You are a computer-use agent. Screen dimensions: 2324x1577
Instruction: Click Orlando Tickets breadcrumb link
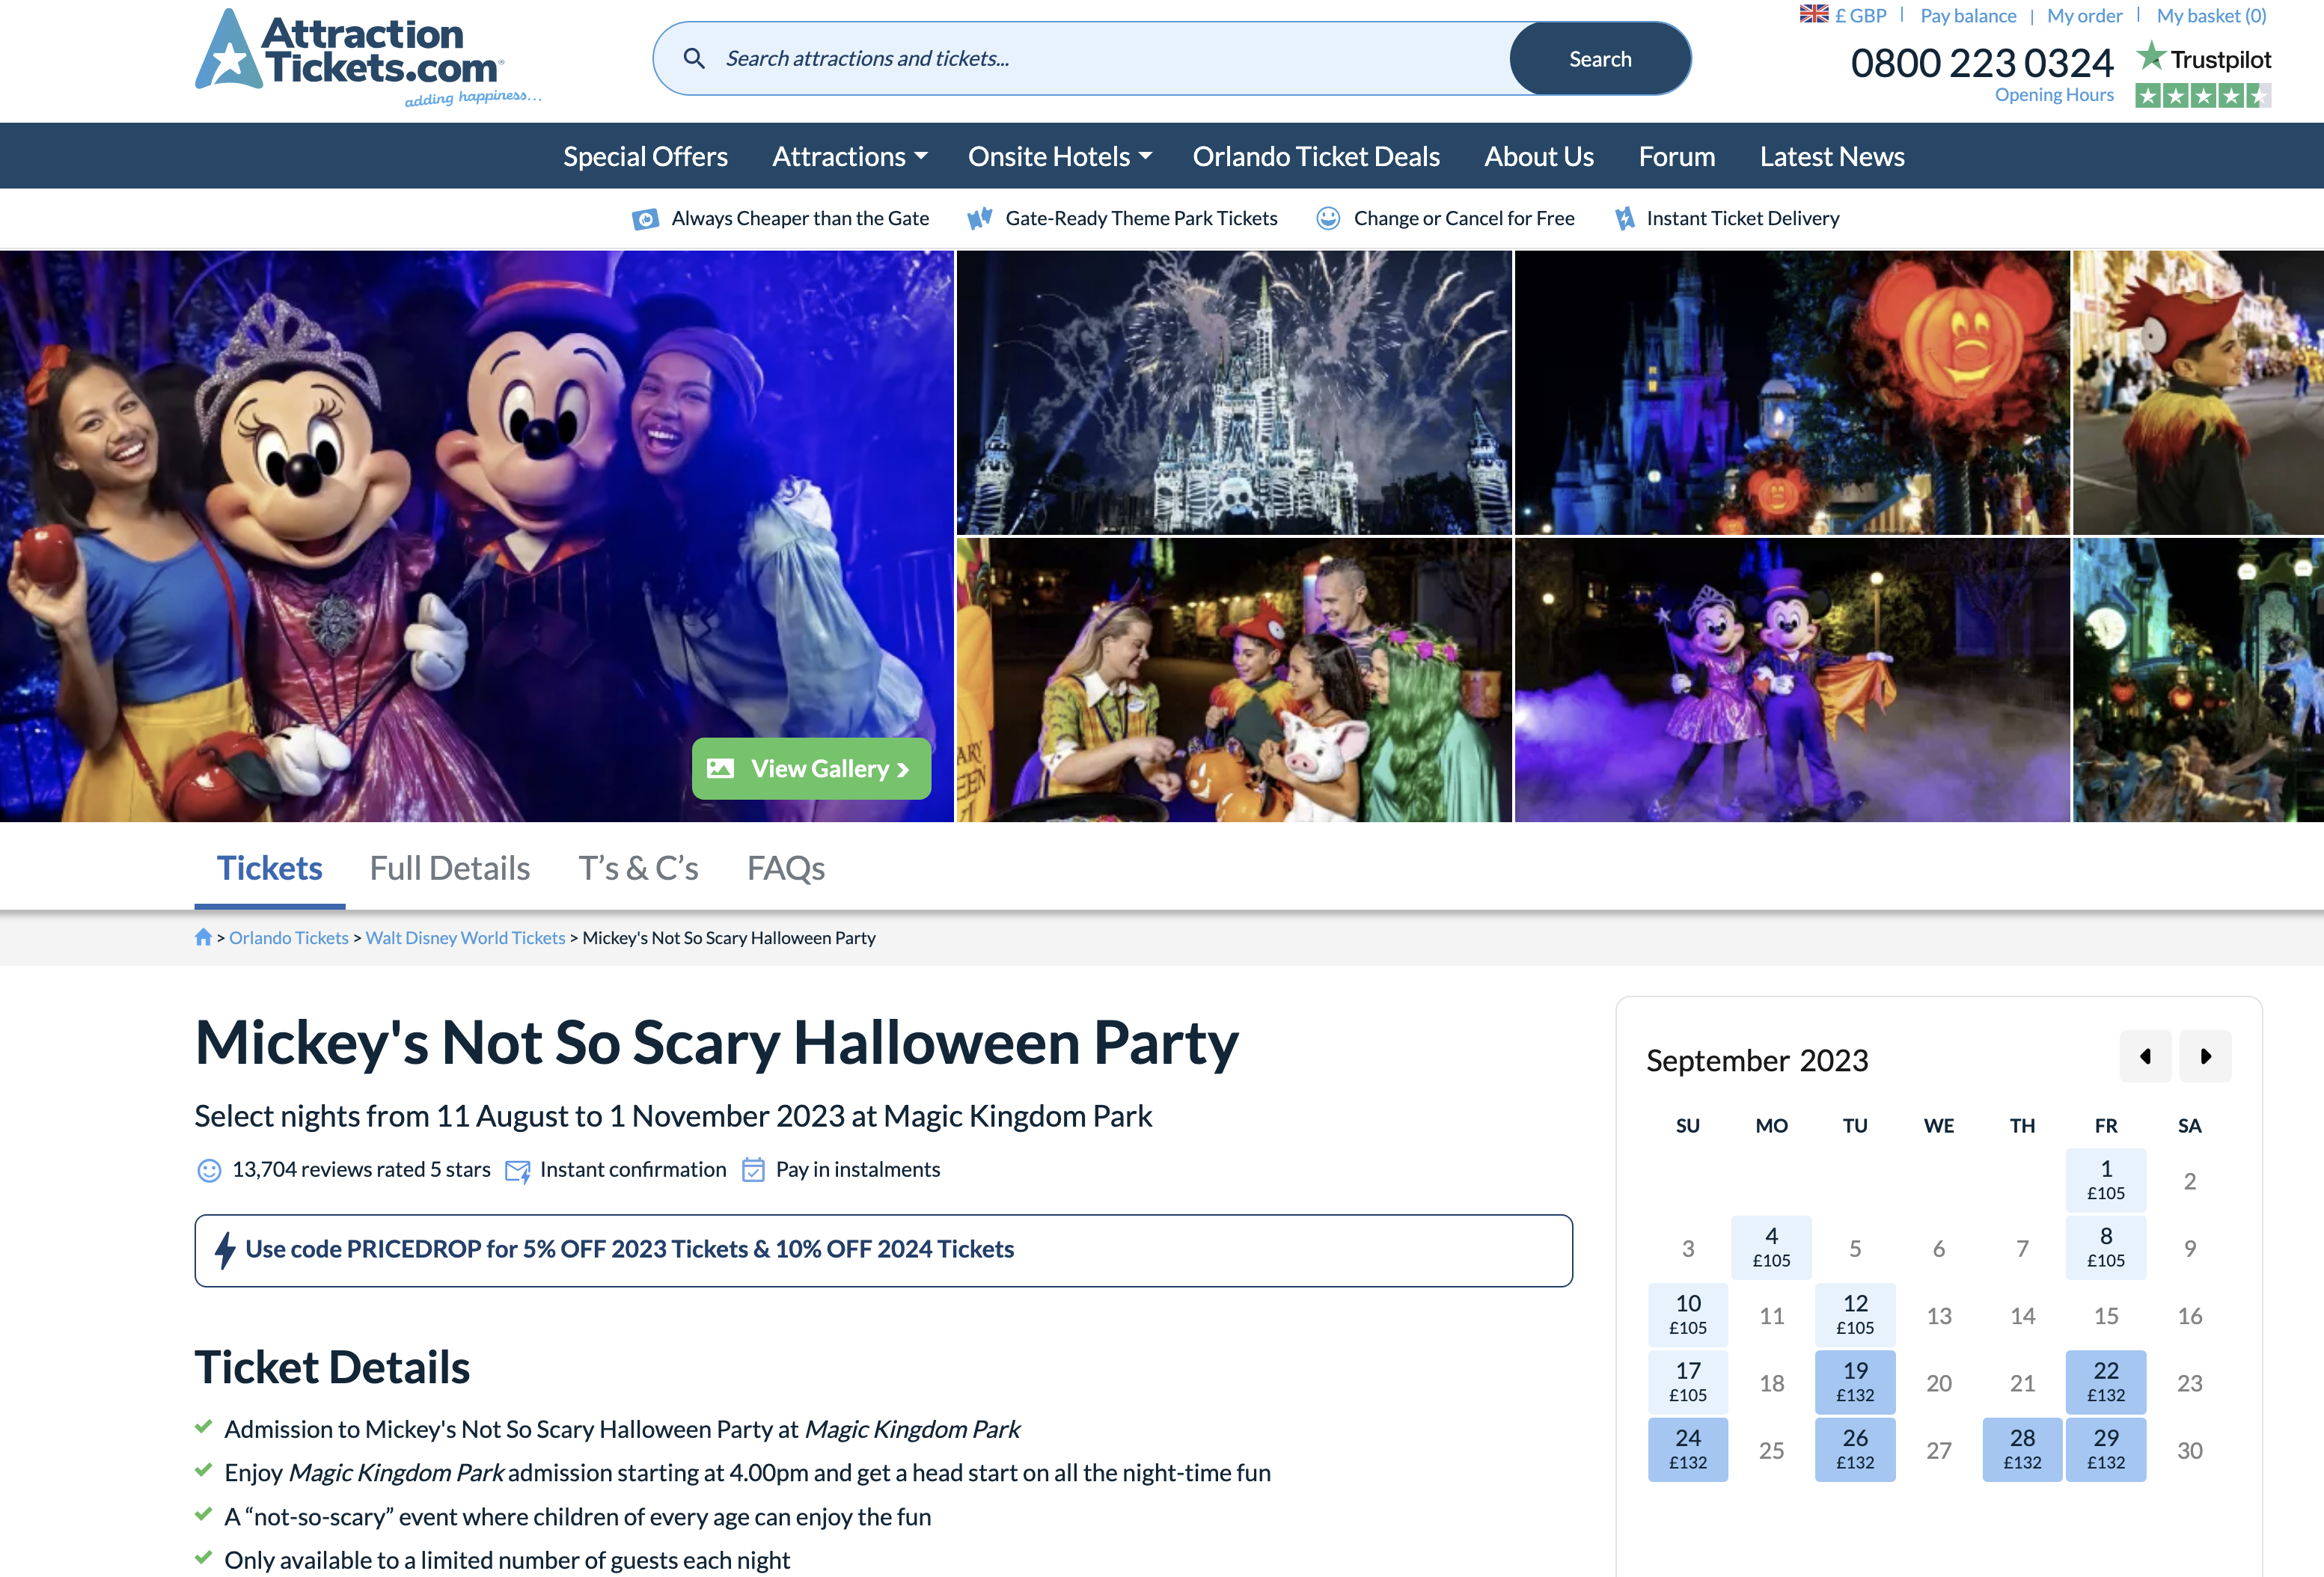pos(289,937)
